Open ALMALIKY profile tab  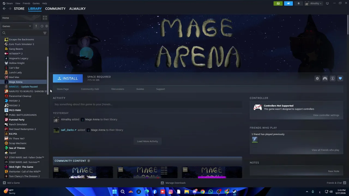pos(77,9)
